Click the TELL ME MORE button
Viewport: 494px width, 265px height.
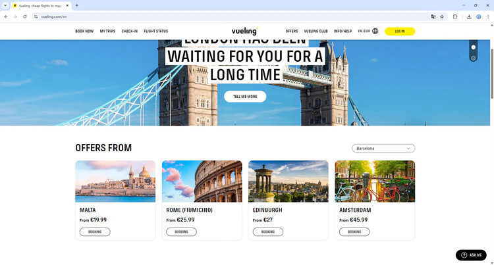pyautogui.click(x=245, y=97)
